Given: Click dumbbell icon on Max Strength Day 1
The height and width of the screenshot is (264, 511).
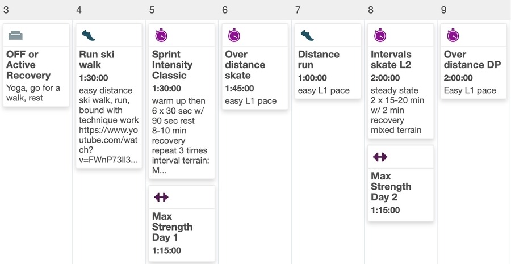Looking at the screenshot, I should pyautogui.click(x=161, y=197).
